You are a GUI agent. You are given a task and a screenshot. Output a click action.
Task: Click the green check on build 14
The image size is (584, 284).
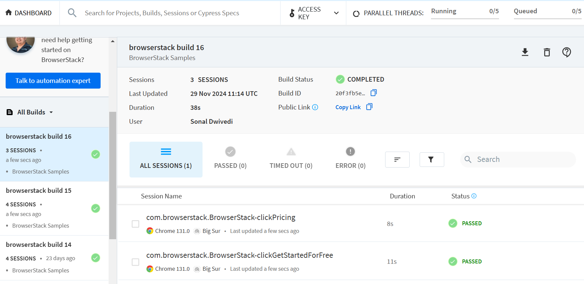coord(96,258)
